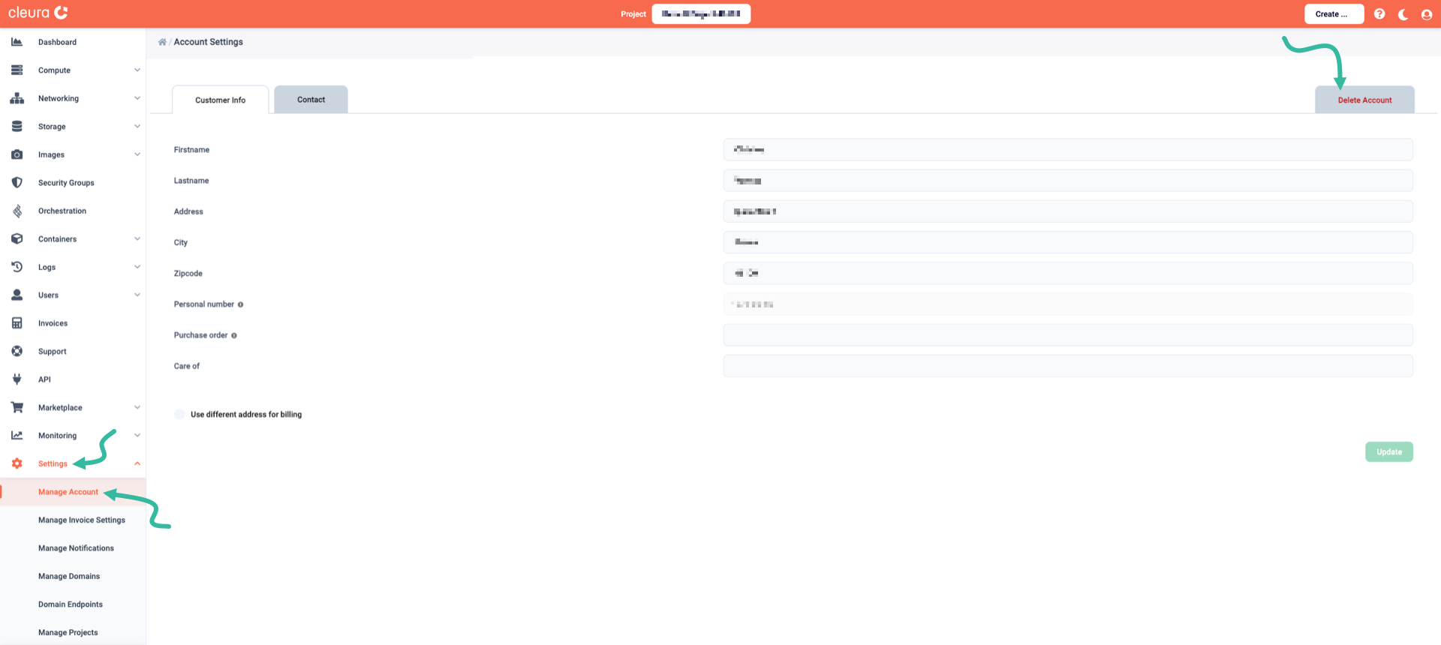This screenshot has height=645, width=1441.
Task: Expand the Monitoring menu chevron
Action: [137, 435]
